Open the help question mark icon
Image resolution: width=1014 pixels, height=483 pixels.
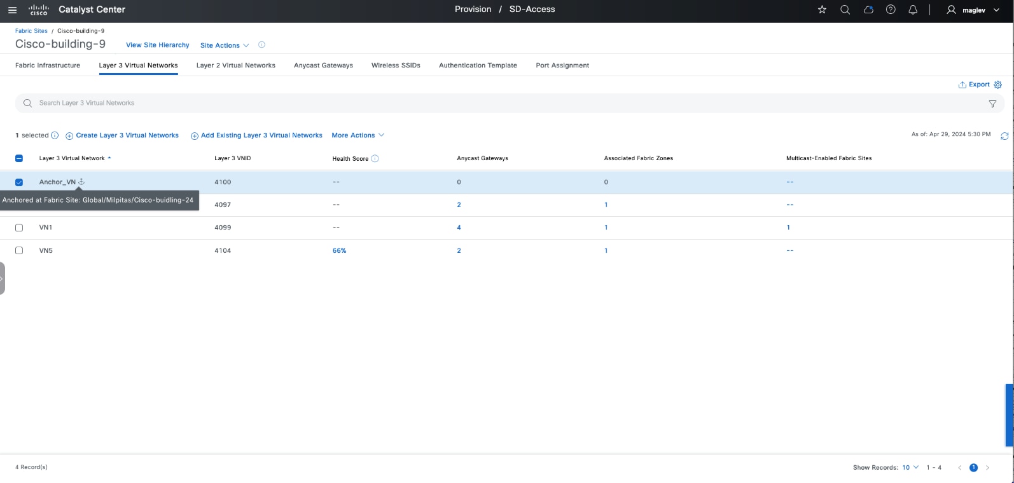[x=891, y=10]
